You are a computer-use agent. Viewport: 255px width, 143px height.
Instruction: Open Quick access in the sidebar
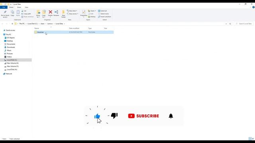coord(10,30)
